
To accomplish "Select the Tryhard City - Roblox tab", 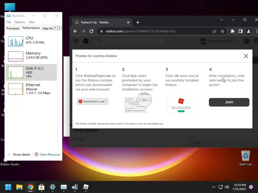I will pos(102,22).
